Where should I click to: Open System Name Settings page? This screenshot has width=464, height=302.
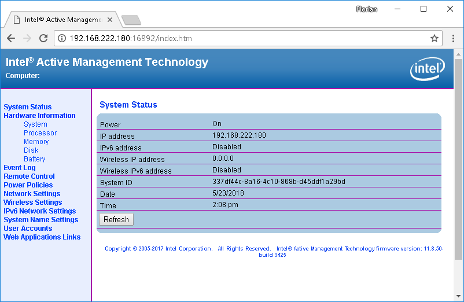click(x=41, y=220)
